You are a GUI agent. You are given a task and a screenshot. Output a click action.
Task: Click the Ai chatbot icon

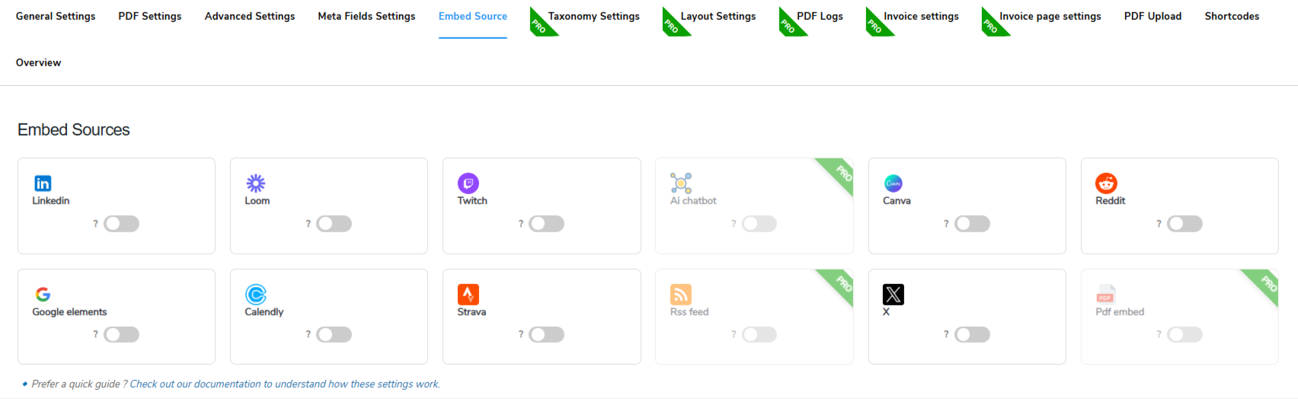click(x=681, y=184)
